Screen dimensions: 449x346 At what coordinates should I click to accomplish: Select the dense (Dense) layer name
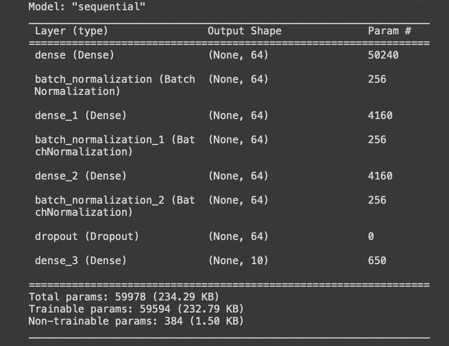pyautogui.click(x=75, y=55)
